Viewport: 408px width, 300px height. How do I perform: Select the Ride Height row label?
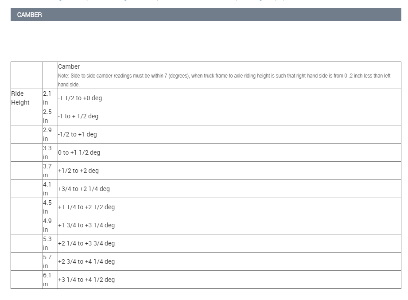pyautogui.click(x=20, y=98)
